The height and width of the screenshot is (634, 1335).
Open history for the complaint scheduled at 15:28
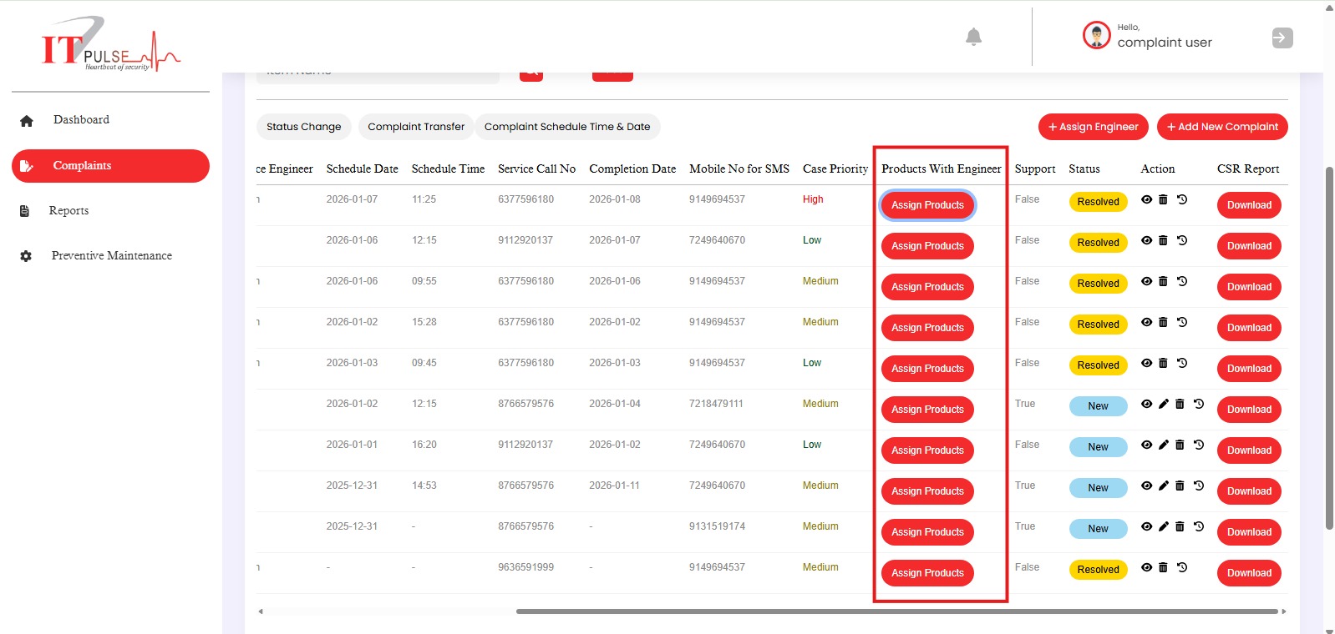tap(1182, 322)
